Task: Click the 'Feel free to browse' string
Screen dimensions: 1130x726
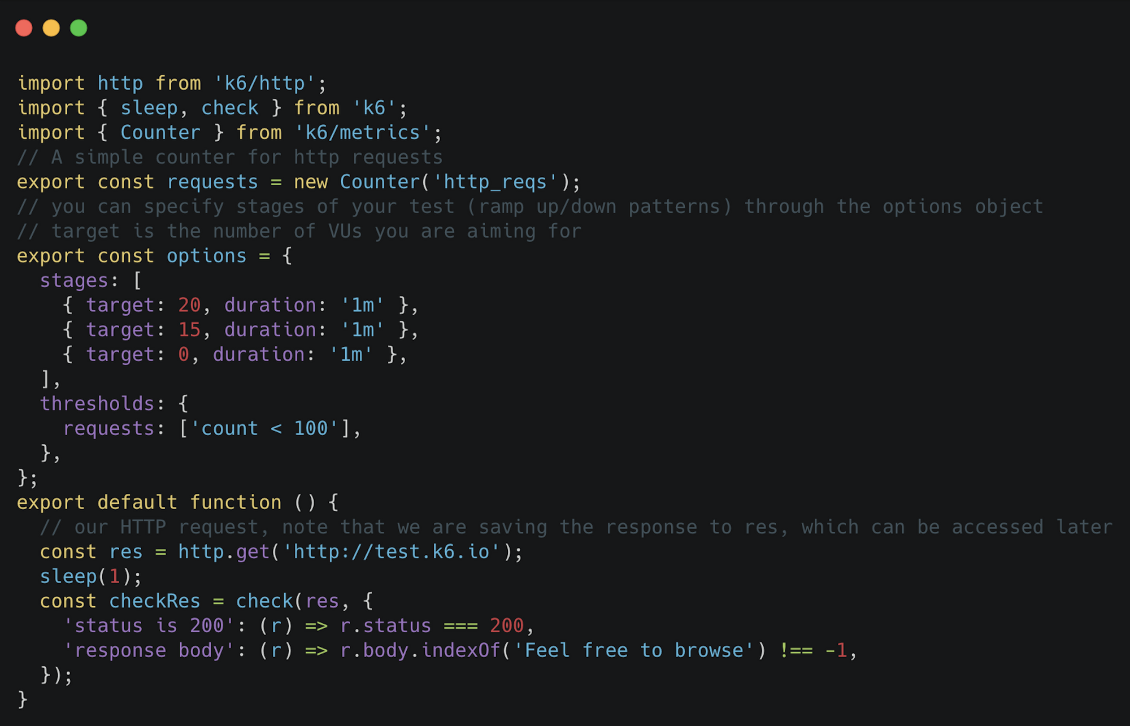Action: tap(633, 651)
